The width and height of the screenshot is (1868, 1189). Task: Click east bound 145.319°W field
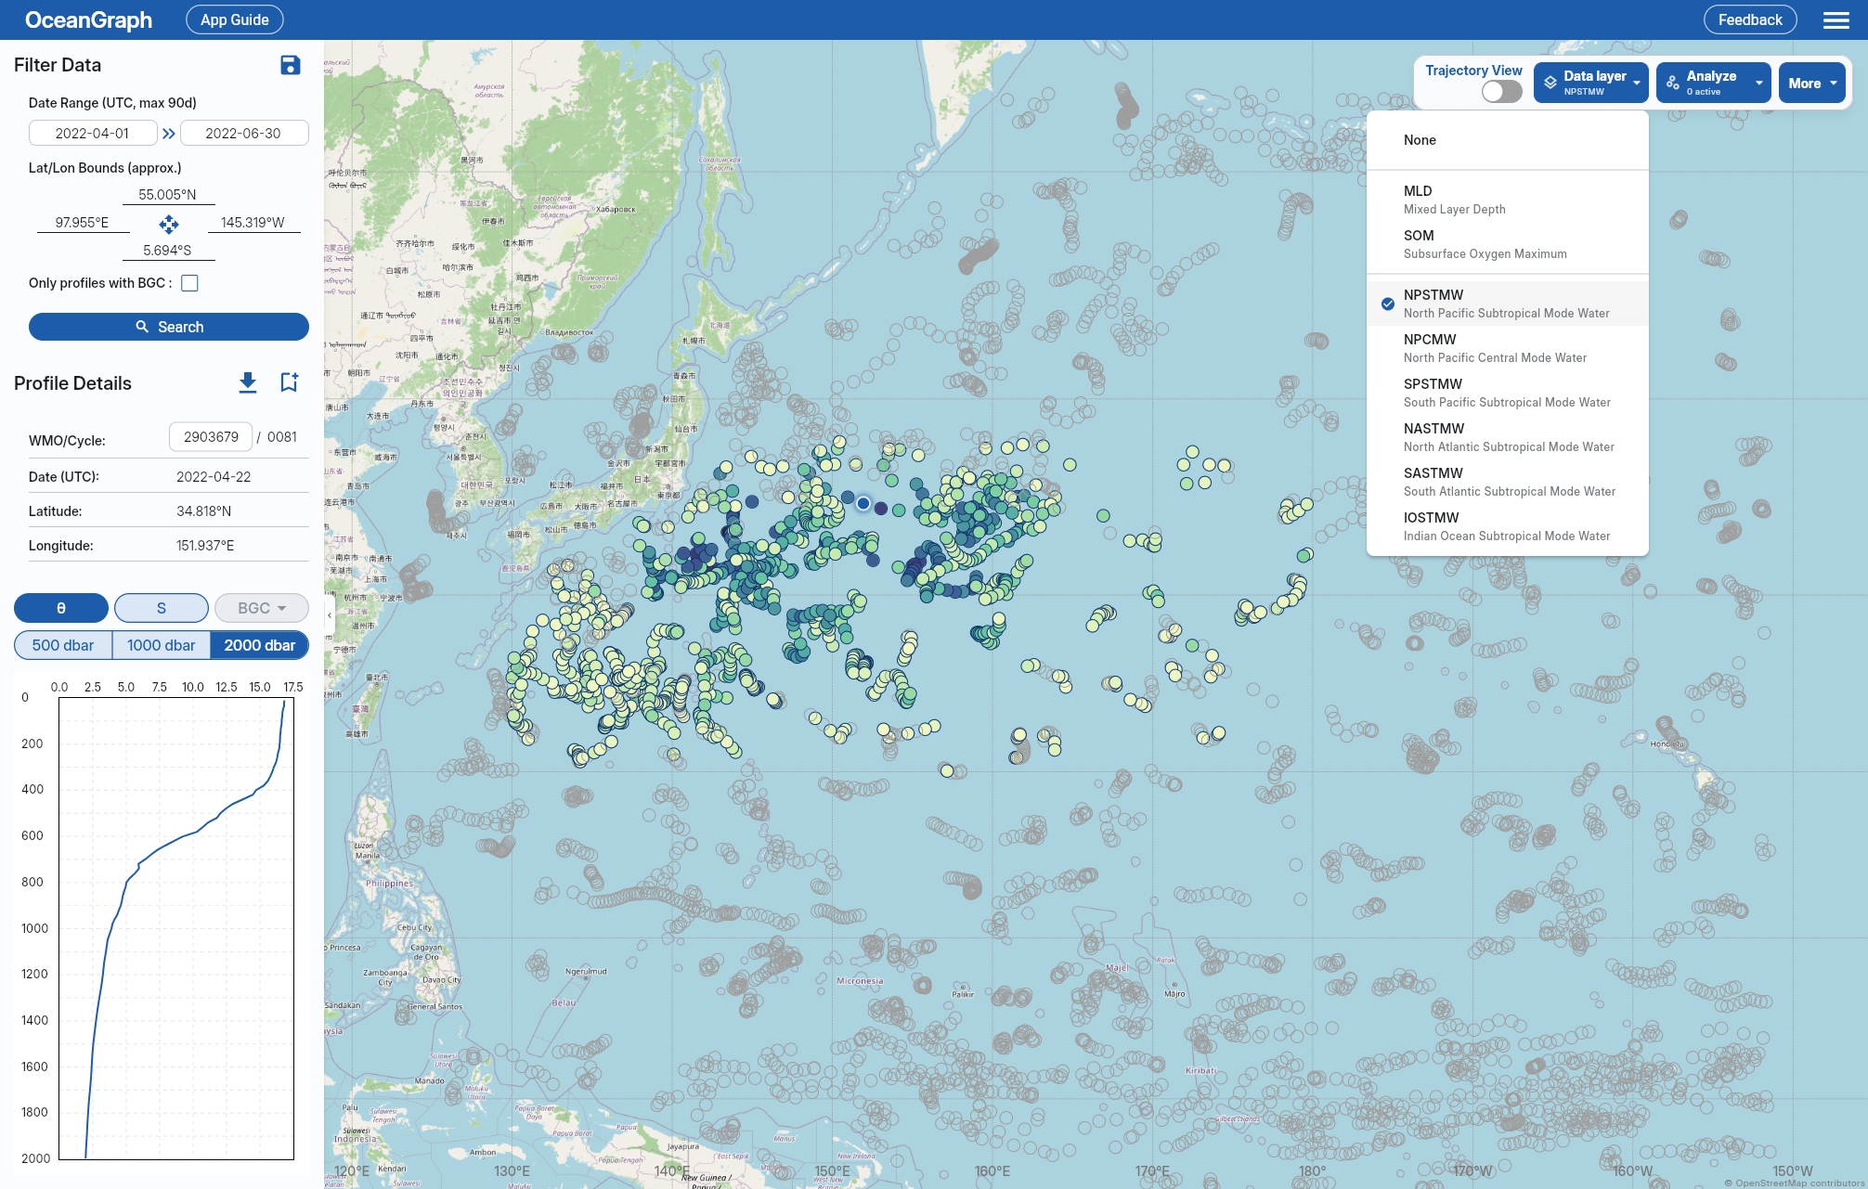point(253,223)
